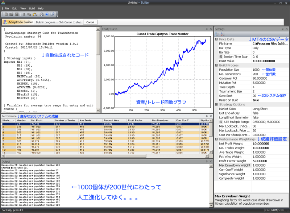Sort performance table by Net Profit column
The width and height of the screenshot is (290, 213).
42,120
